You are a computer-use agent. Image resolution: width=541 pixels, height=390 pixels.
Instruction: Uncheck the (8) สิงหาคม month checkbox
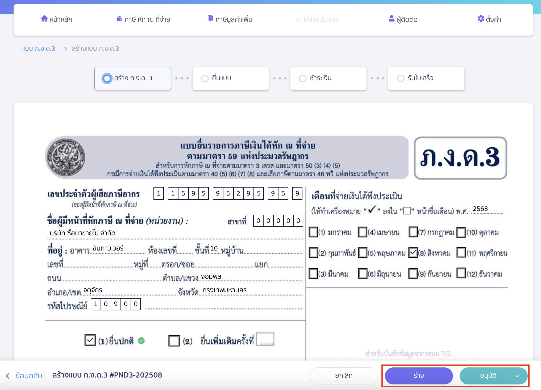(x=413, y=253)
